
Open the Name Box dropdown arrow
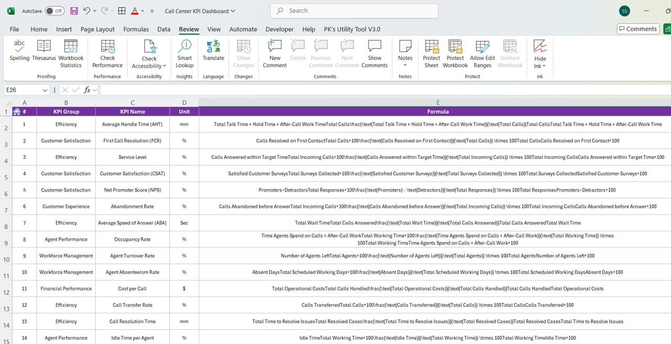click(44, 90)
